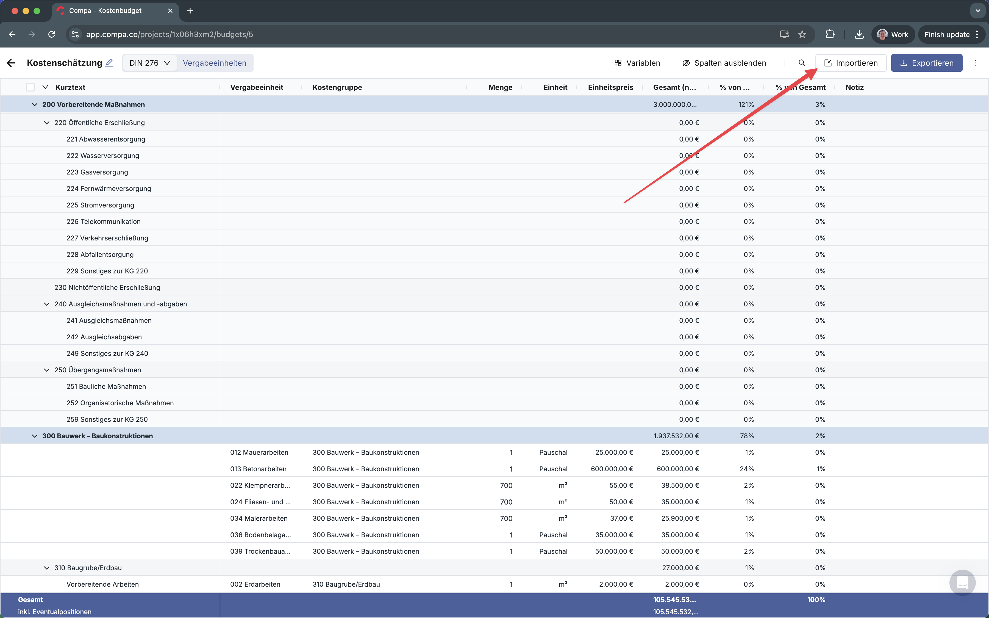The width and height of the screenshot is (989, 618).
Task: Go back with the app's arrow icon
Action: pos(12,63)
